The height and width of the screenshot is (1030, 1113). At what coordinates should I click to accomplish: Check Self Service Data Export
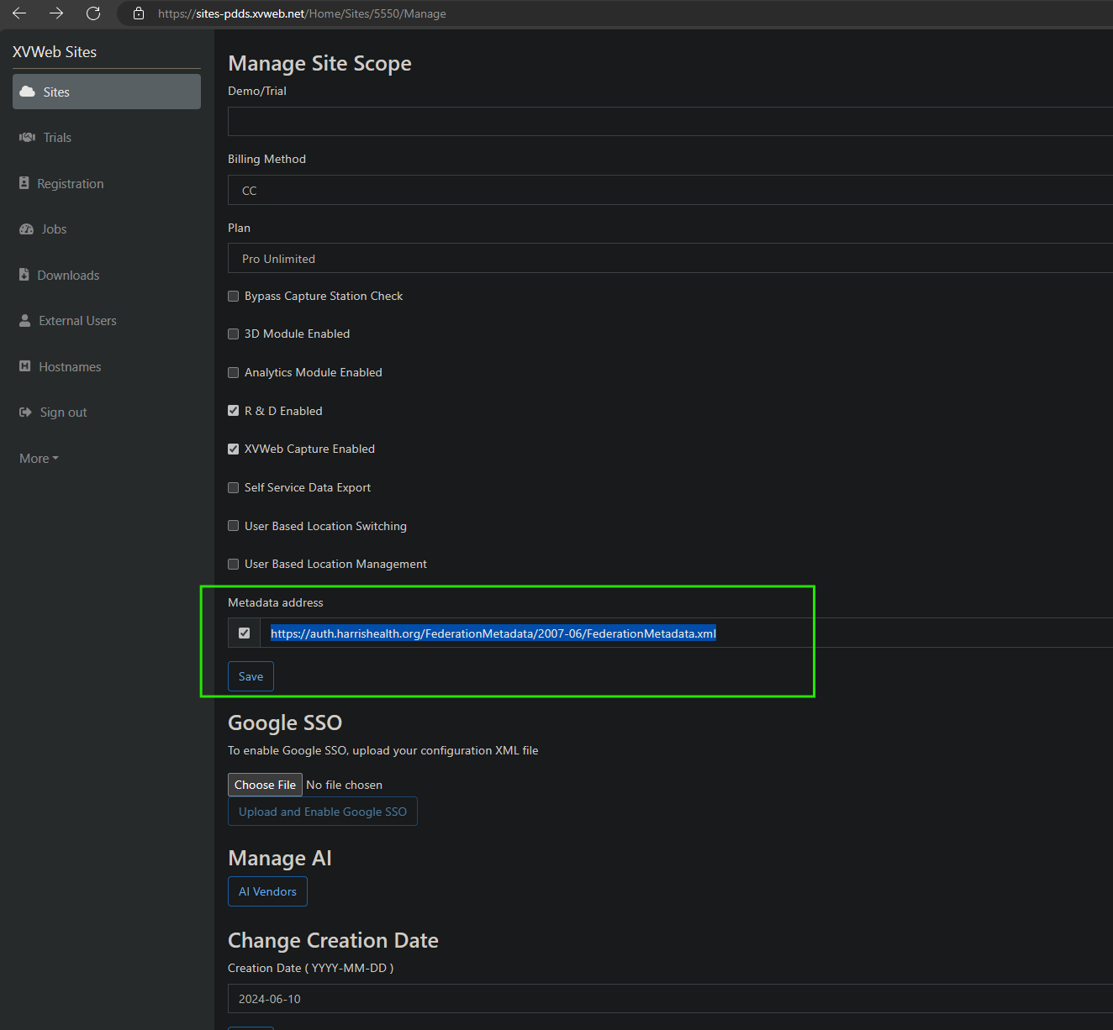tap(234, 487)
